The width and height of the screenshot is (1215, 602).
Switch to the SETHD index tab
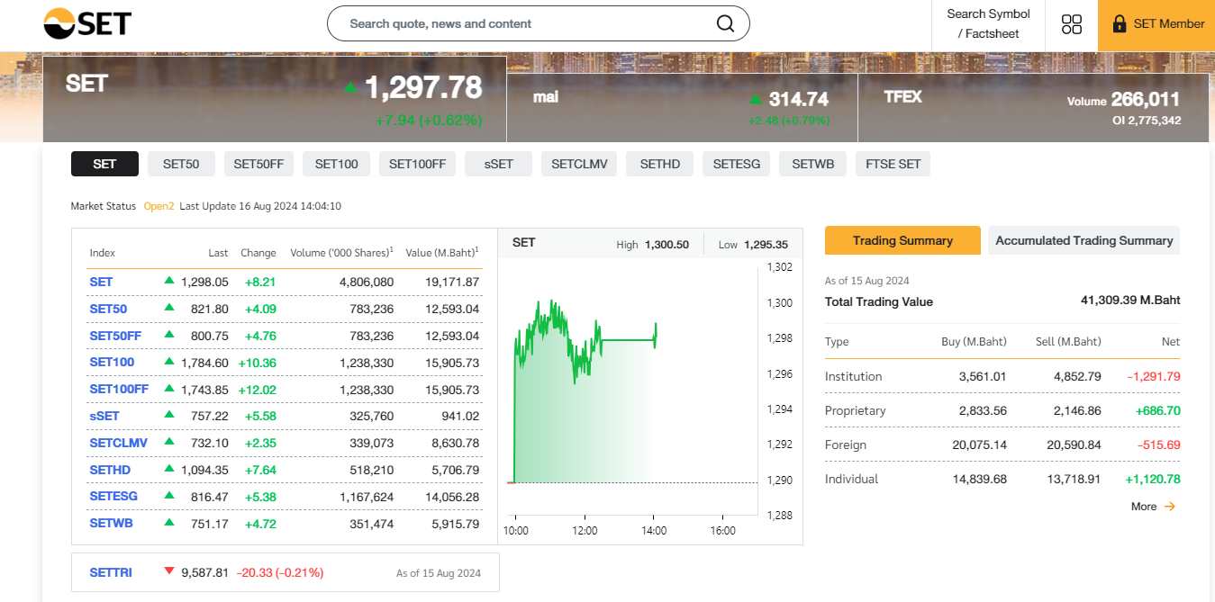coord(660,164)
